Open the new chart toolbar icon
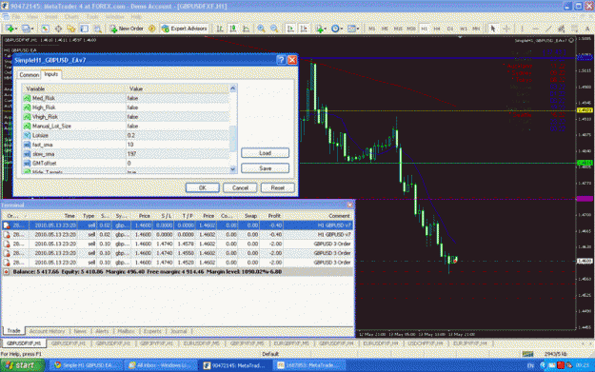 [x=10, y=29]
